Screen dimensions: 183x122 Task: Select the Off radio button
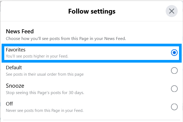click(174, 107)
